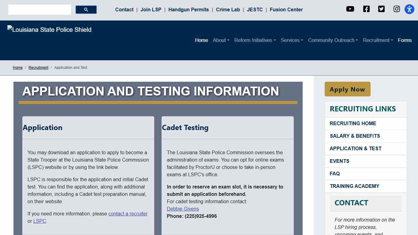Image resolution: width=418 pixels, height=235 pixels.
Task: Open the About dropdown menu
Action: click(221, 40)
